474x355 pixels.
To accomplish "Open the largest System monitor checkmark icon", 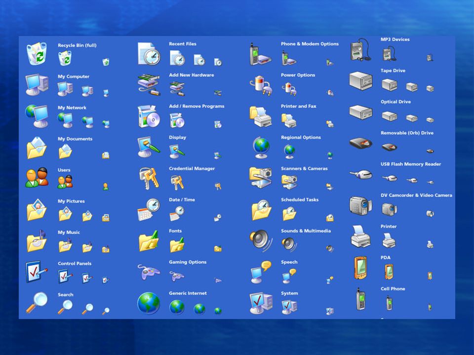I will [261, 303].
